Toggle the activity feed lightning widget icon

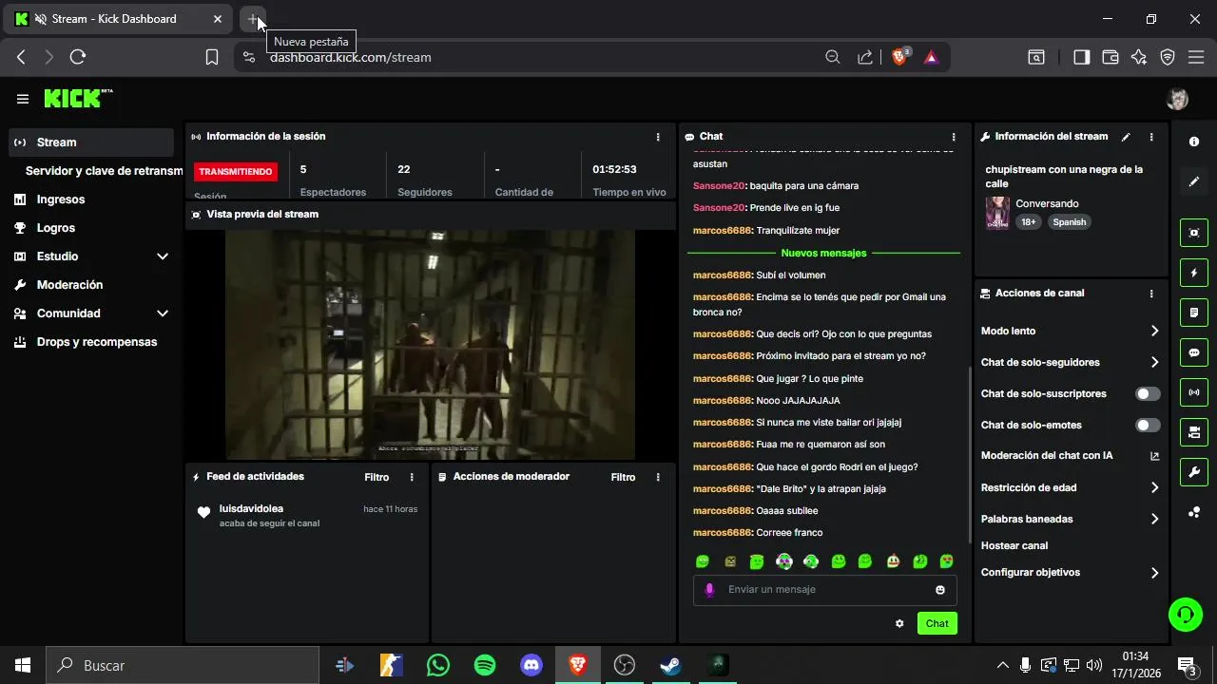pyautogui.click(x=1194, y=273)
